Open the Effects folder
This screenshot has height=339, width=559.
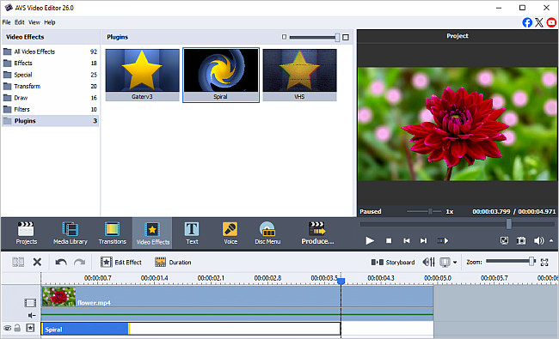[50, 63]
